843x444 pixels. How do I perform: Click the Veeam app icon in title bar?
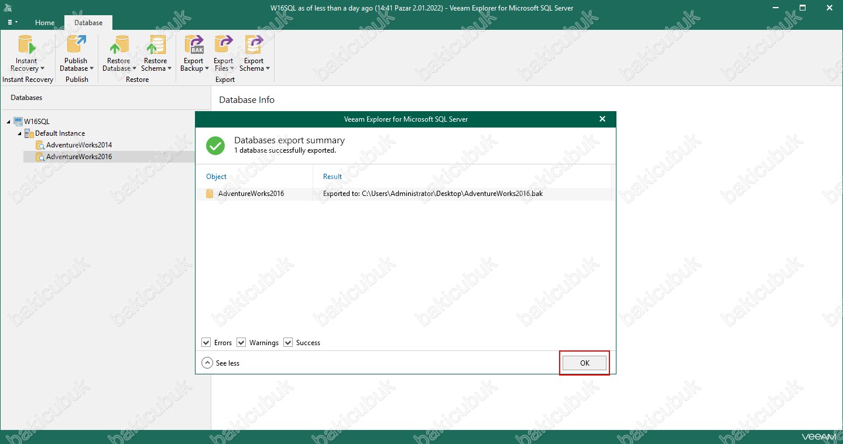coord(8,8)
